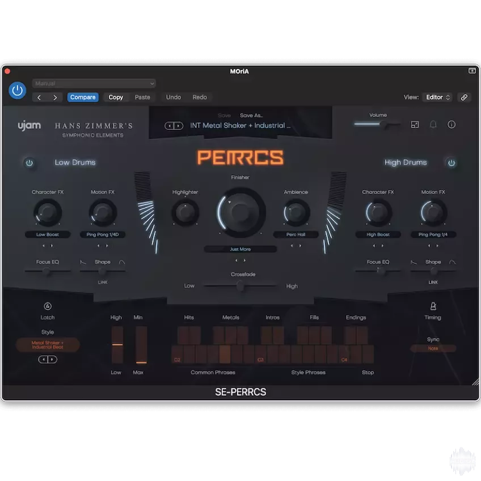Click the large Finisher knob
The image size is (481, 481).
[x=241, y=212]
